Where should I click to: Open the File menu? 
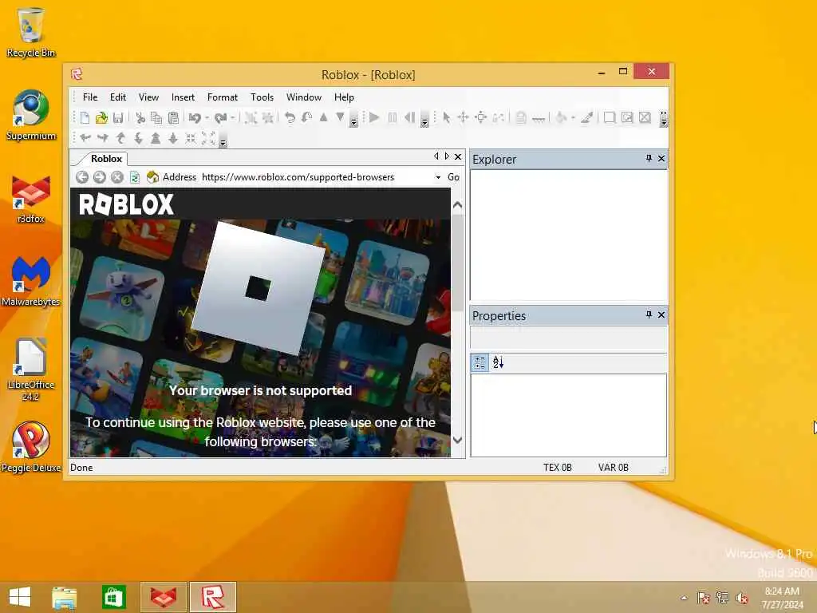point(90,97)
